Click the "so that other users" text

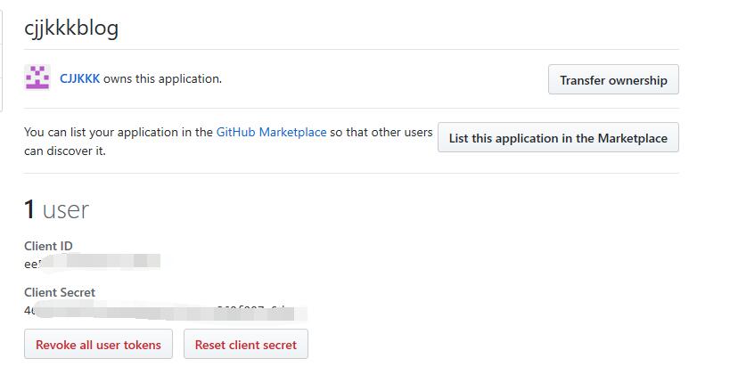(381, 132)
